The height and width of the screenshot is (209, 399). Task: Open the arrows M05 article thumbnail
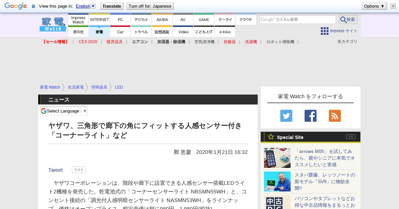pos(277,158)
